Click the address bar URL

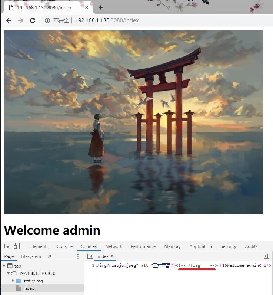pyautogui.click(x=107, y=20)
